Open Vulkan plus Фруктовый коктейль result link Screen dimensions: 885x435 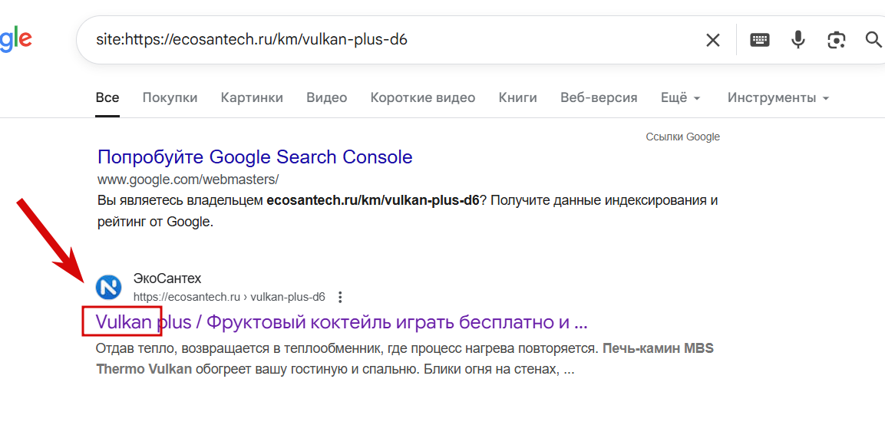342,322
